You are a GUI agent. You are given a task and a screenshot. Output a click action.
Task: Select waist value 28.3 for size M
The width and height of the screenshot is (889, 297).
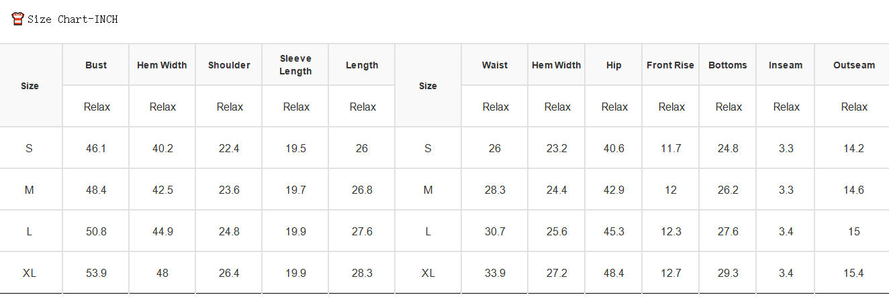tap(495, 190)
